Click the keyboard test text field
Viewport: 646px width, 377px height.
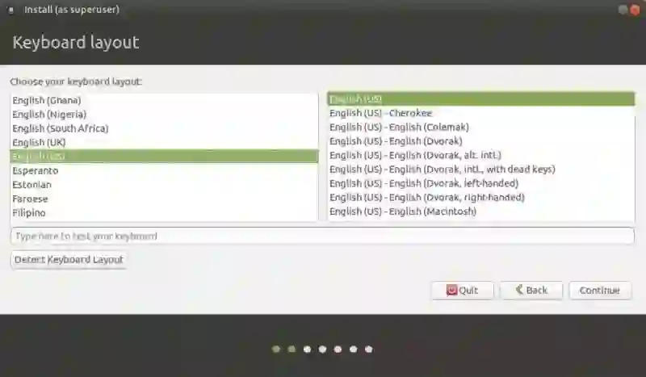click(322, 236)
